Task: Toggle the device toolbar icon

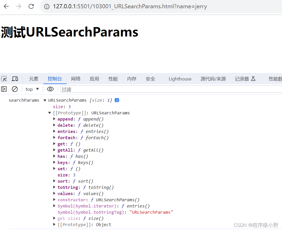Action: pyautogui.click(x=15, y=79)
